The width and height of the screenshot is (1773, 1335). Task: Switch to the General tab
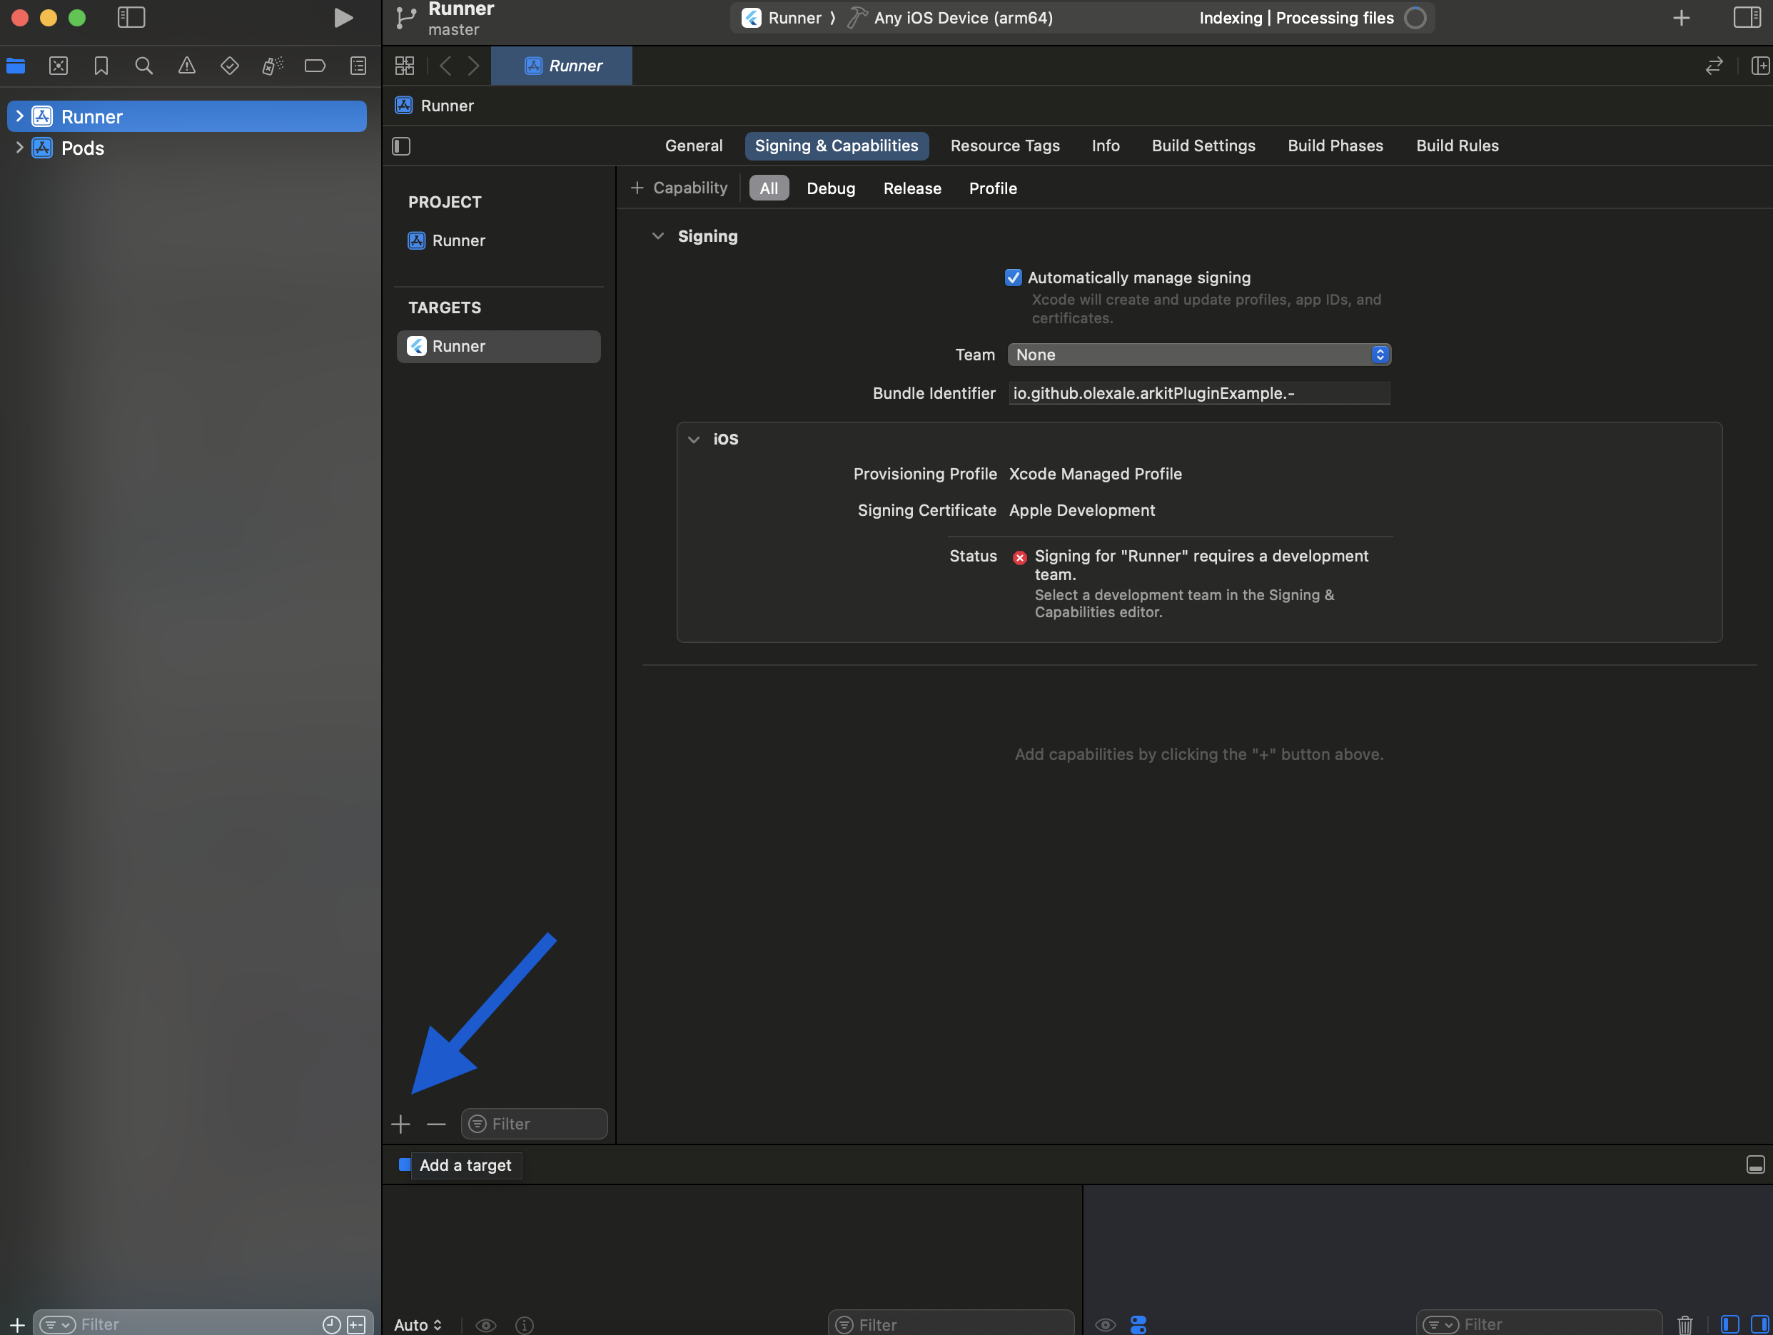(x=693, y=146)
